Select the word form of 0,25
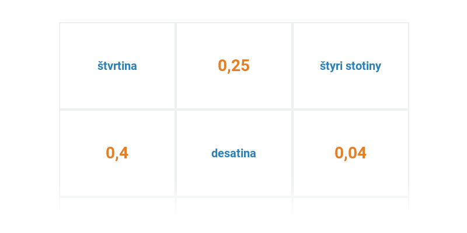Image resolution: width=467 pixels, height=233 pixels. pos(117,66)
